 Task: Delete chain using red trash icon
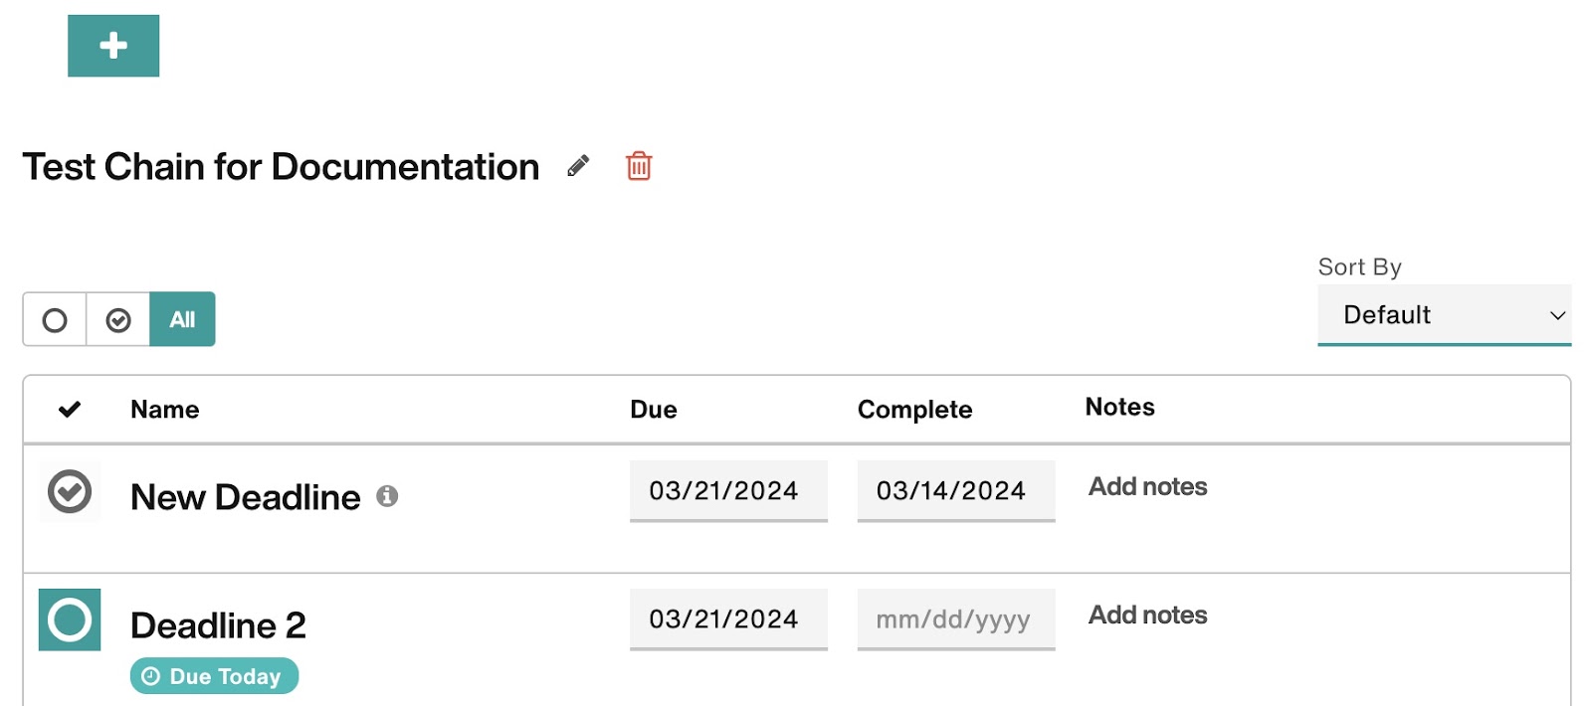click(x=639, y=165)
